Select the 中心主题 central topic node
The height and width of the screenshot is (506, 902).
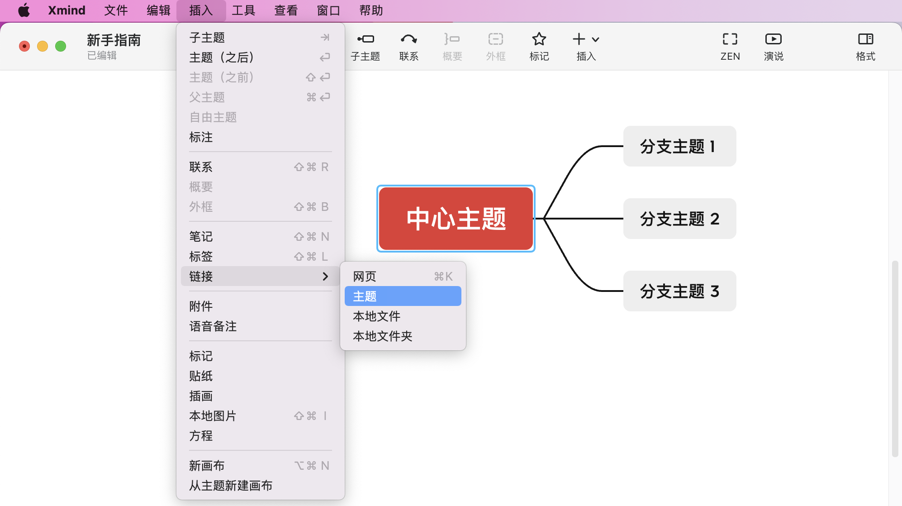pyautogui.click(x=456, y=219)
